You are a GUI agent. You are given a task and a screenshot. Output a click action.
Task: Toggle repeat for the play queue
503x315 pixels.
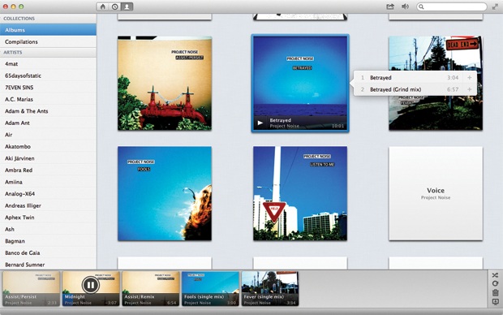tap(496, 283)
